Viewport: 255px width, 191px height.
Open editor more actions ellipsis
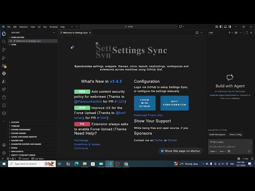202,33
